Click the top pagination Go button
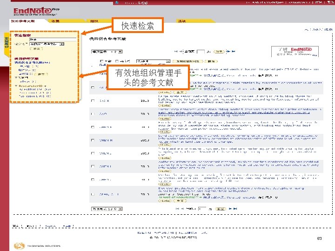 (219, 52)
